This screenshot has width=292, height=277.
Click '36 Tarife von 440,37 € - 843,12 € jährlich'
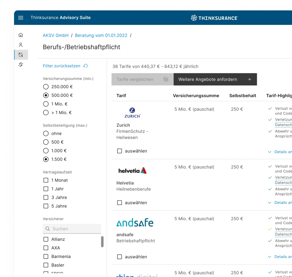(155, 66)
